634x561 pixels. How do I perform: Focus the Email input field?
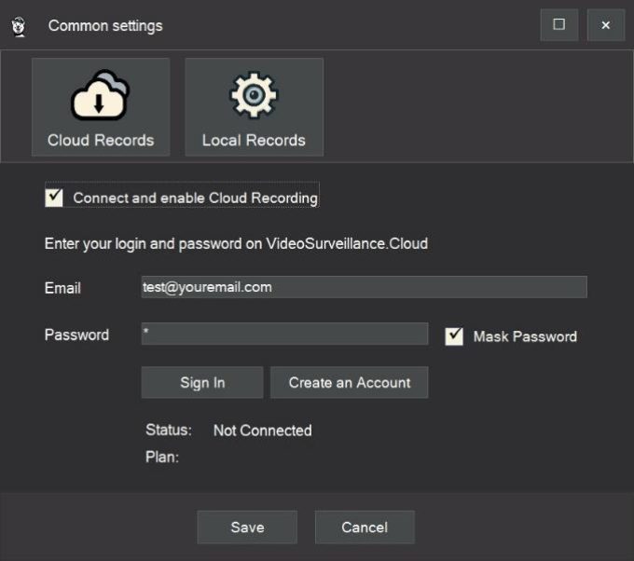[x=364, y=287]
